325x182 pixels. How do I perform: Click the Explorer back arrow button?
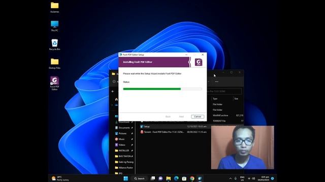point(113,91)
